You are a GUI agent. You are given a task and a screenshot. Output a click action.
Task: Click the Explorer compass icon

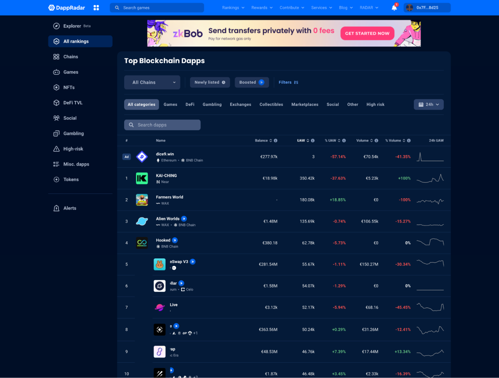point(56,26)
